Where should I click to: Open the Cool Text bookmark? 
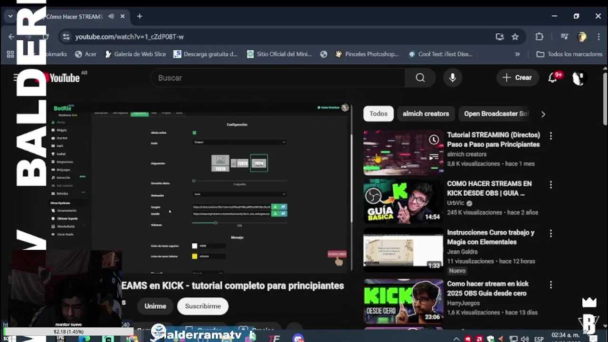tap(440, 54)
